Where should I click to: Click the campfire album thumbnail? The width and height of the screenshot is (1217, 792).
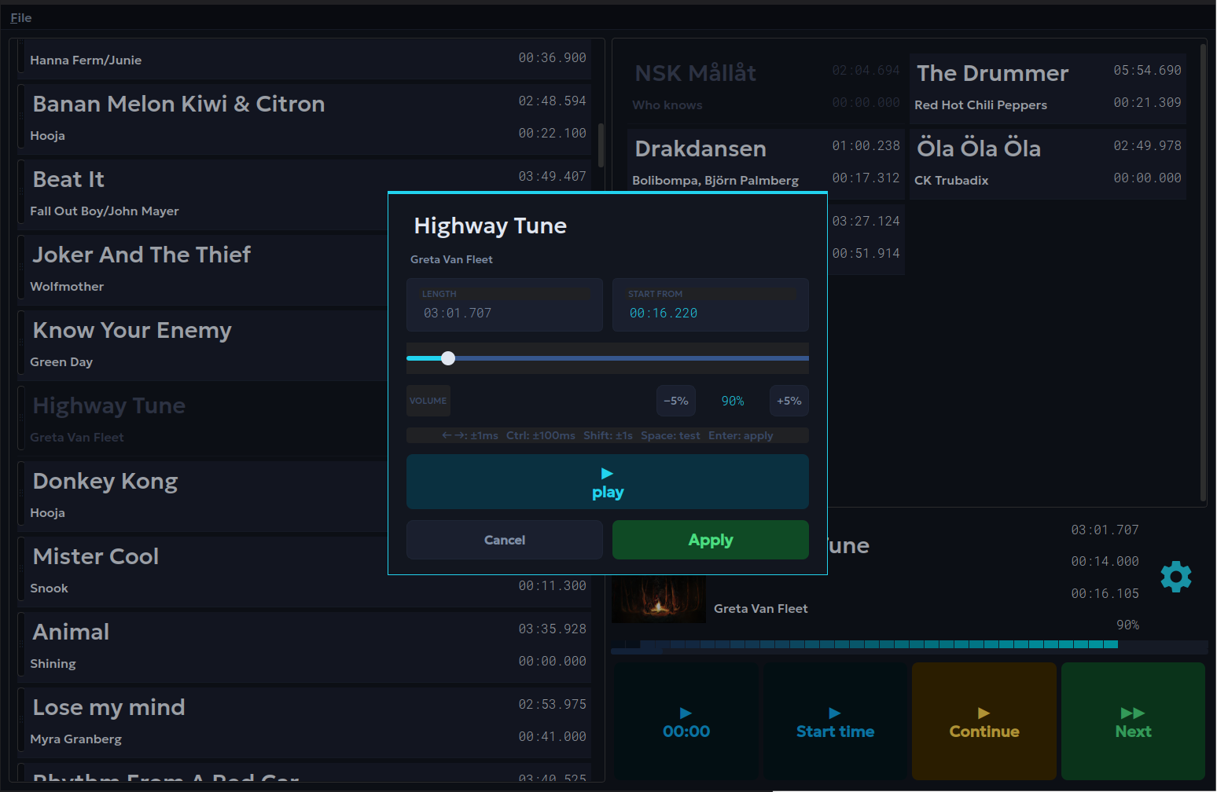tap(659, 599)
